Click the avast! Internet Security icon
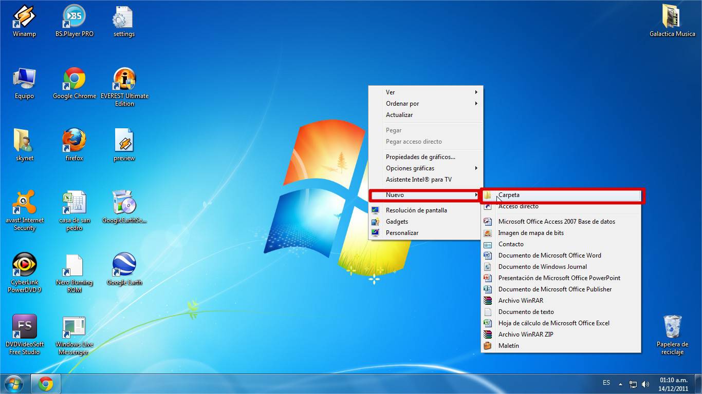The height and width of the screenshot is (394, 702). (x=24, y=203)
